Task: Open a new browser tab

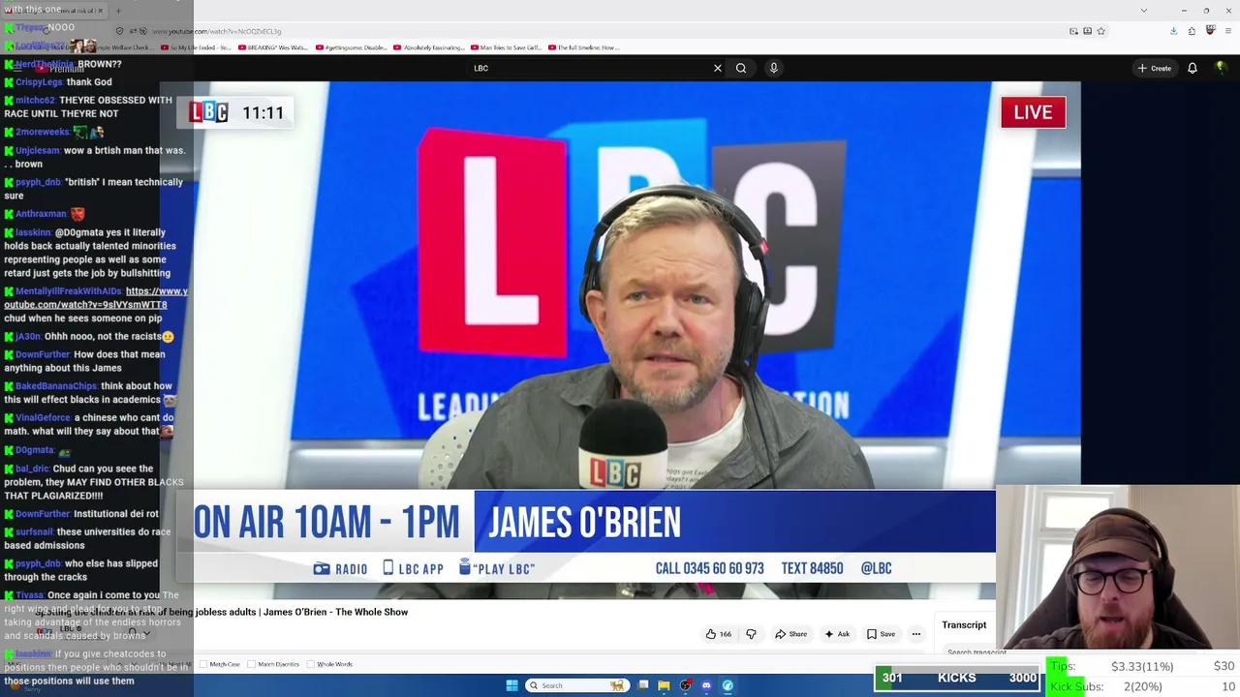Action: 118,11
